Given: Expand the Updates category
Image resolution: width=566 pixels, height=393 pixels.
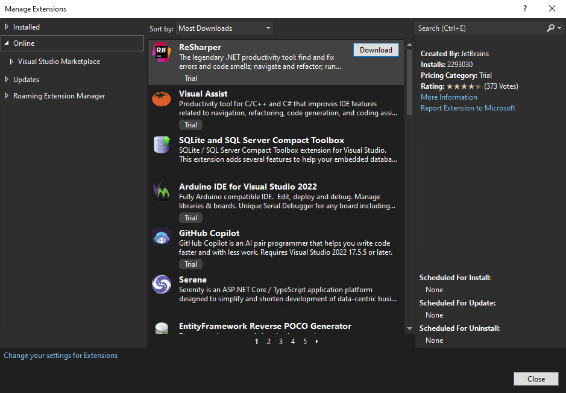Looking at the screenshot, I should 7,79.
